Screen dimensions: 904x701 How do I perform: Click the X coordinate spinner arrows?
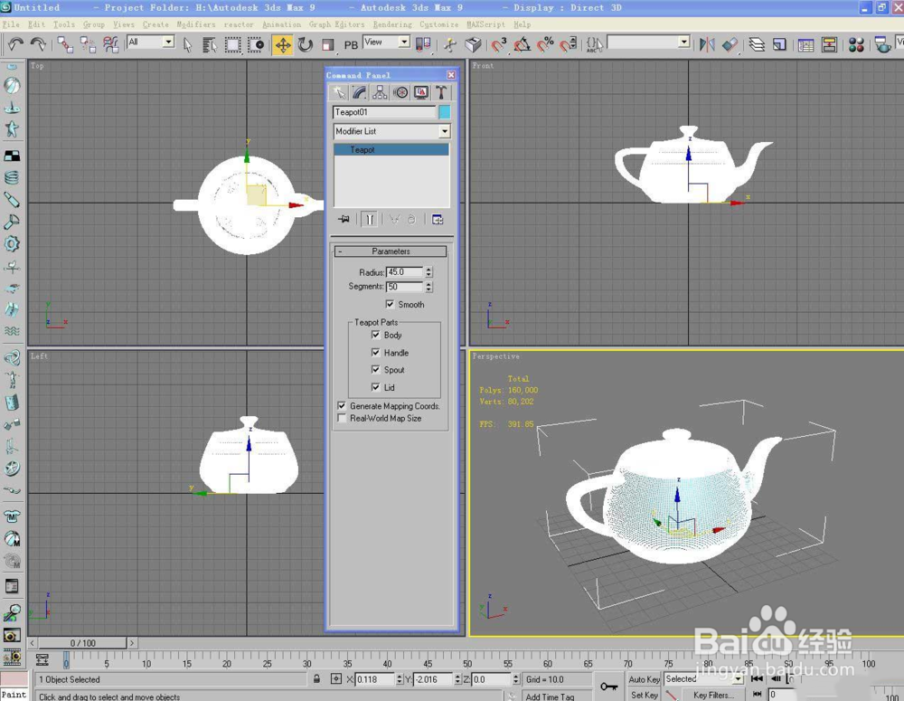point(399,679)
